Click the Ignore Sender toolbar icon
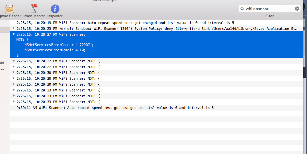 [x=9, y=9]
